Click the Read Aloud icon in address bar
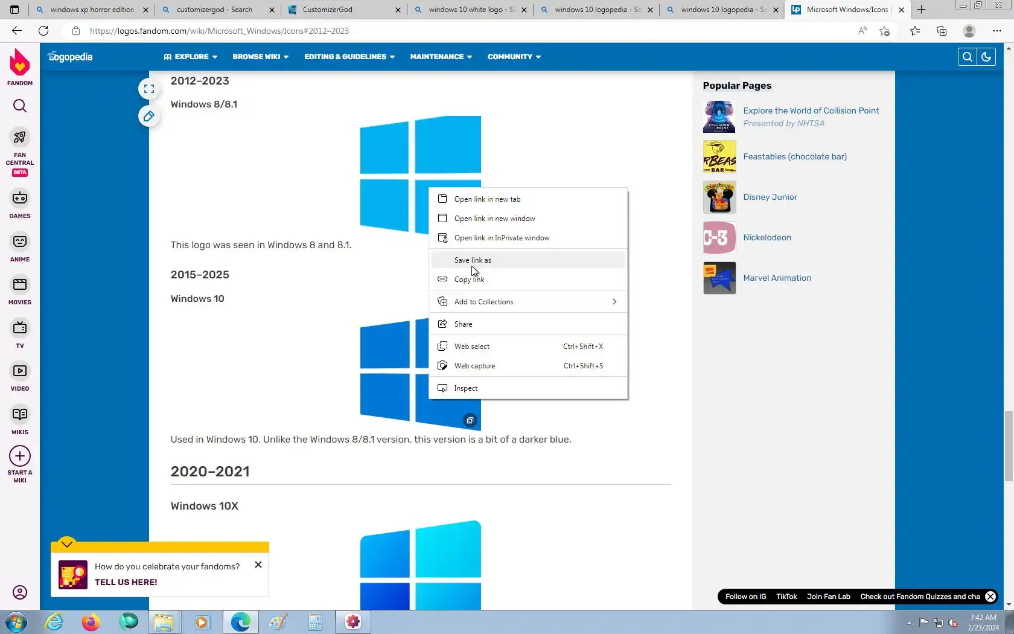This screenshot has width=1014, height=634. 863,31
